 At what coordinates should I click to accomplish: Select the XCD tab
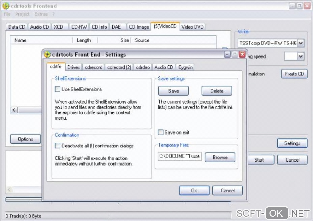point(60,27)
